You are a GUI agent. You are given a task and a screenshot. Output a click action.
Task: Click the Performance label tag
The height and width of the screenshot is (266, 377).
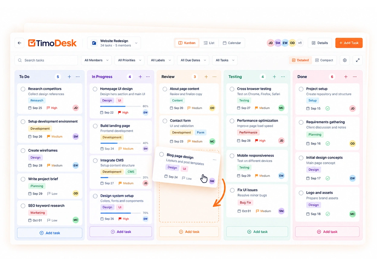[248, 132]
